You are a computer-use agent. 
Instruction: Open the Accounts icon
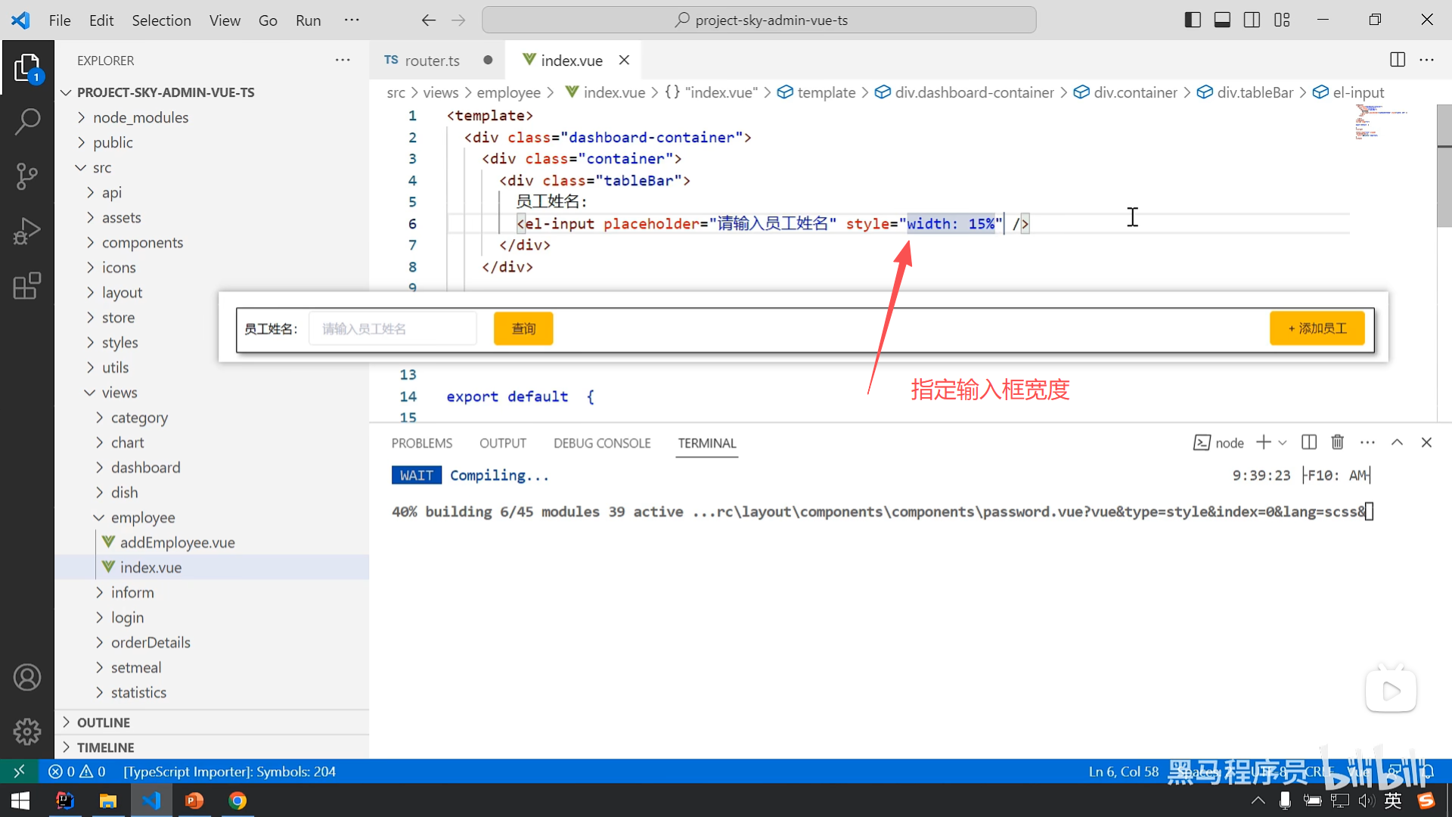pyautogui.click(x=27, y=677)
